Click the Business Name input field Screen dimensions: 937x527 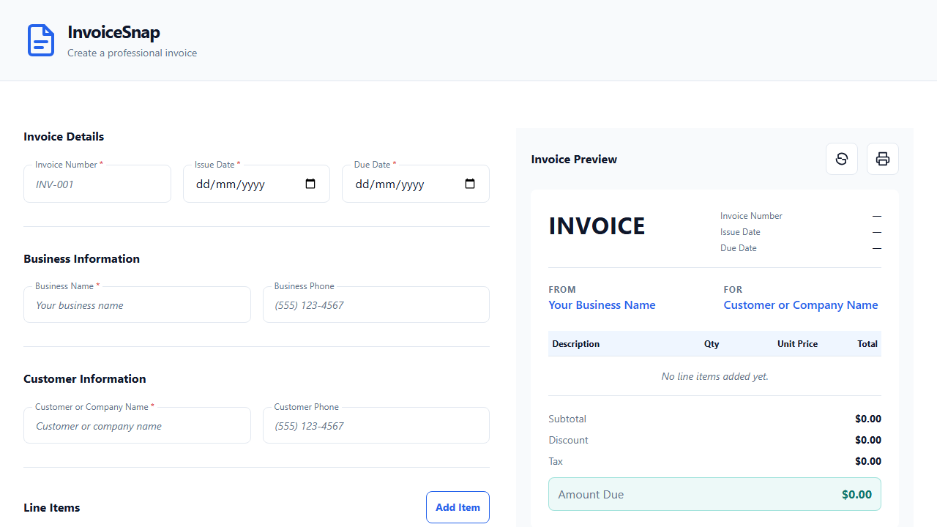(x=137, y=304)
